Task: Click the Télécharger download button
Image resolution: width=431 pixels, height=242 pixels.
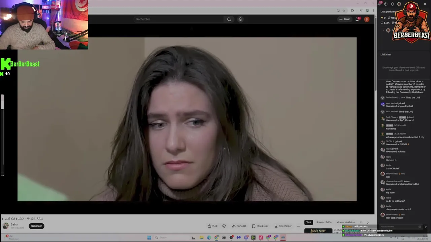Action: 283,226
